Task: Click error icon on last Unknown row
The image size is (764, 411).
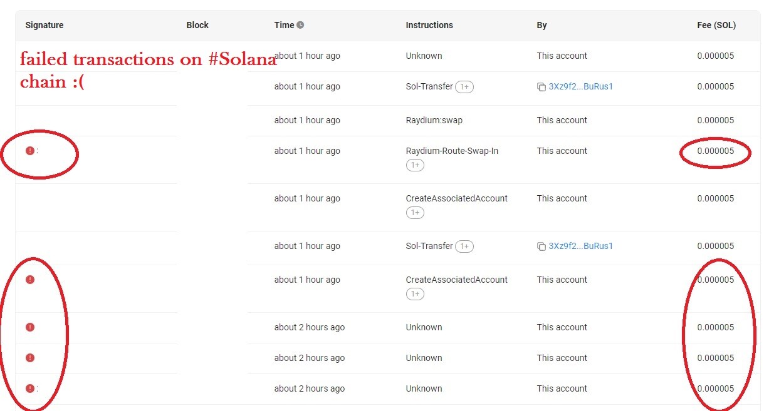Action: 29,388
